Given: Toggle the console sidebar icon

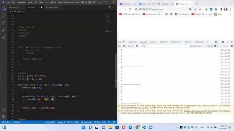Looking at the screenshot, I should click(x=120, y=46).
